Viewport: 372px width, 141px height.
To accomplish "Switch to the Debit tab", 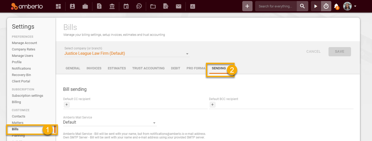I will (176, 68).
